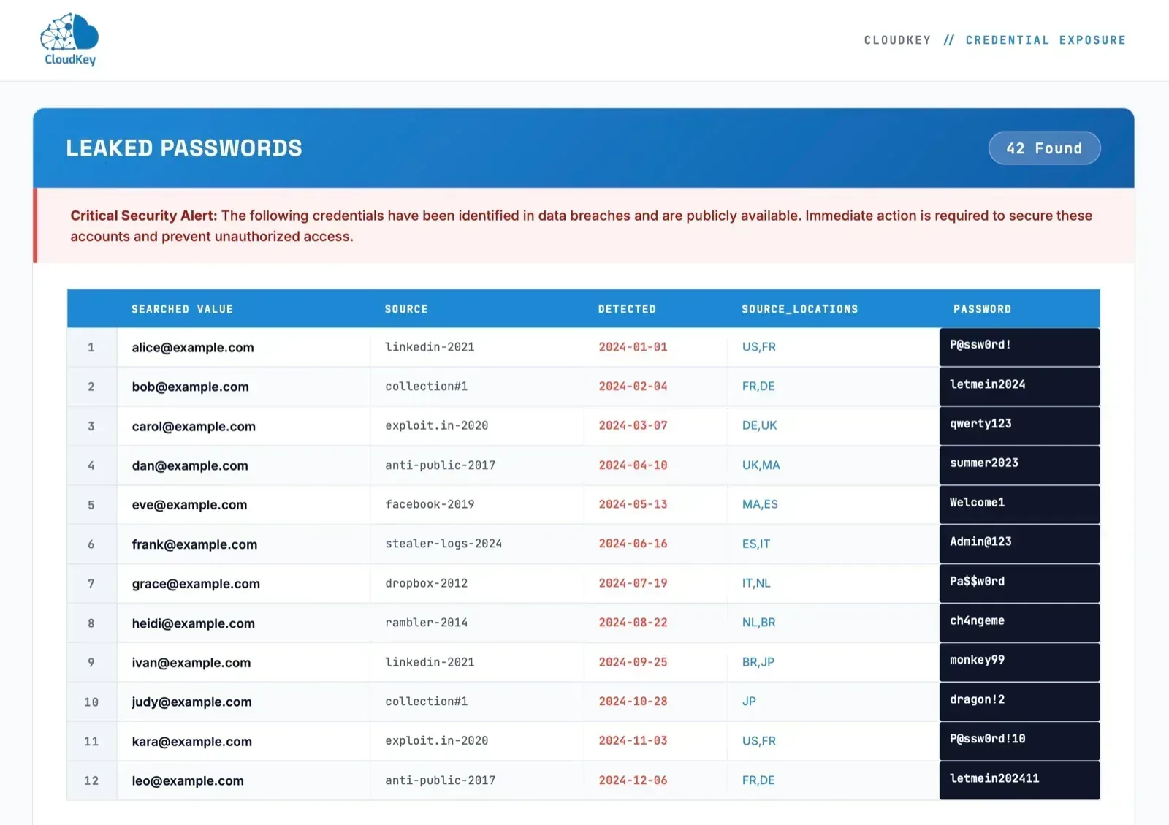Click collection#1 in judy's row

coord(426,702)
